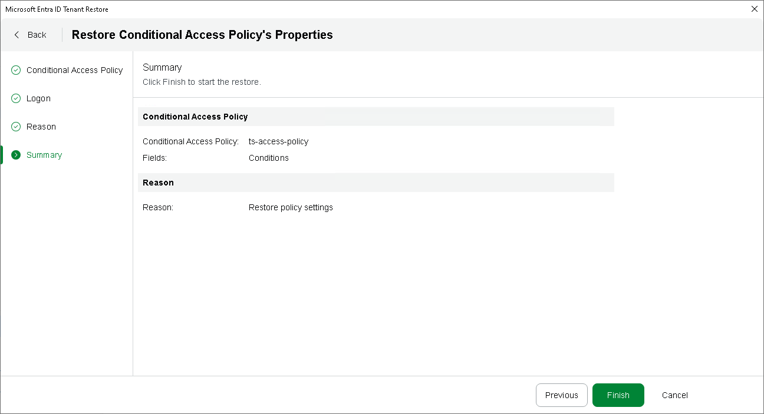Go to the Conditional Access Policy wizard step

pyautogui.click(x=74, y=70)
